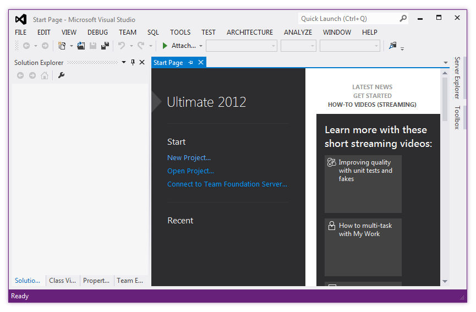Screen dimensions: 476x312
Task: Click the Start Page scroll up arrow
Action: point(445,73)
